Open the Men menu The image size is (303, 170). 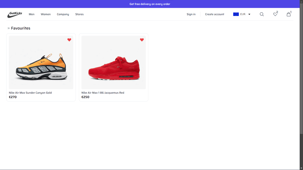point(31,14)
